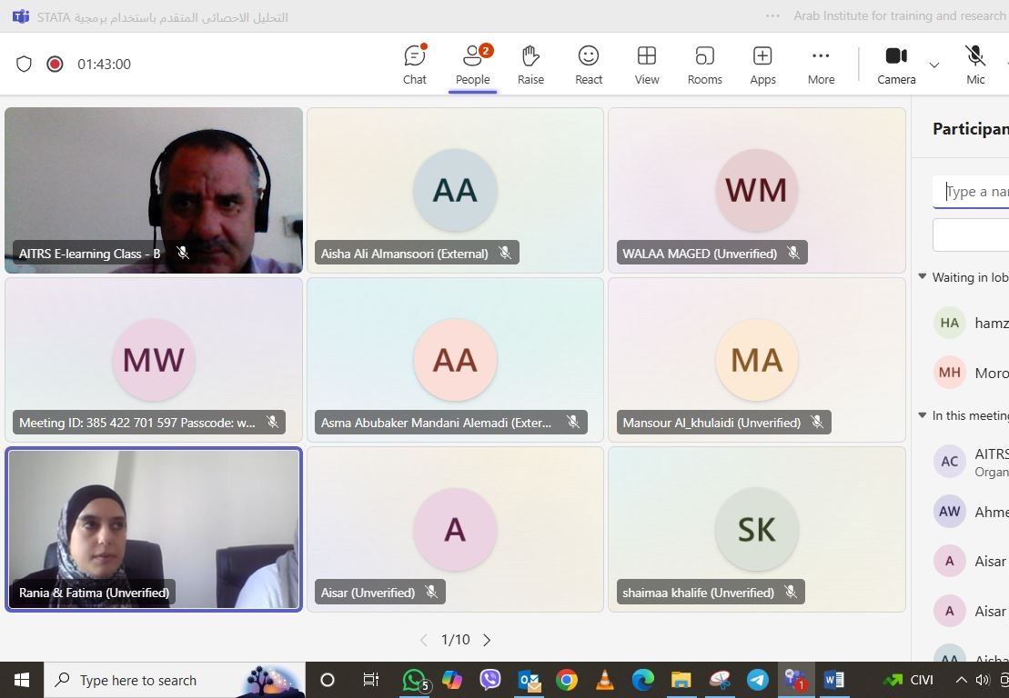This screenshot has width=1009, height=698.
Task: Open the Apps panel
Action: point(762,65)
